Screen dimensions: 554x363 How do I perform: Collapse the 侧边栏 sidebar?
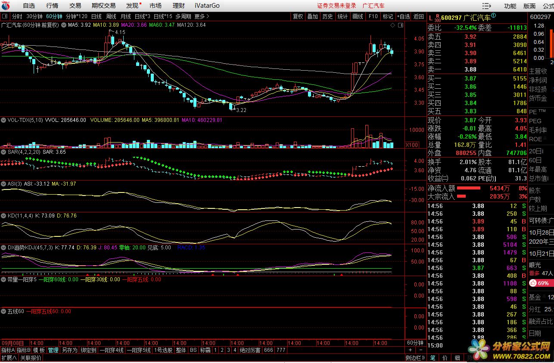(x=415, y=358)
